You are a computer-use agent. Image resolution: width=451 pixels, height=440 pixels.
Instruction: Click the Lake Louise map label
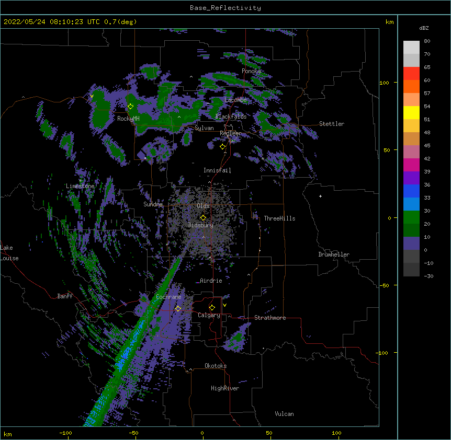click(9, 253)
